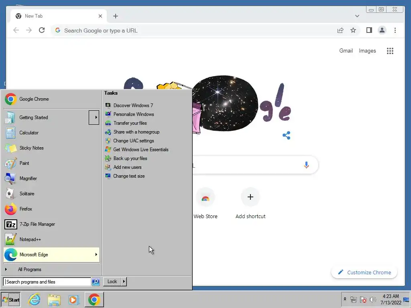The height and width of the screenshot is (308, 411).
Task: Start Solitaire game
Action: tap(51, 194)
